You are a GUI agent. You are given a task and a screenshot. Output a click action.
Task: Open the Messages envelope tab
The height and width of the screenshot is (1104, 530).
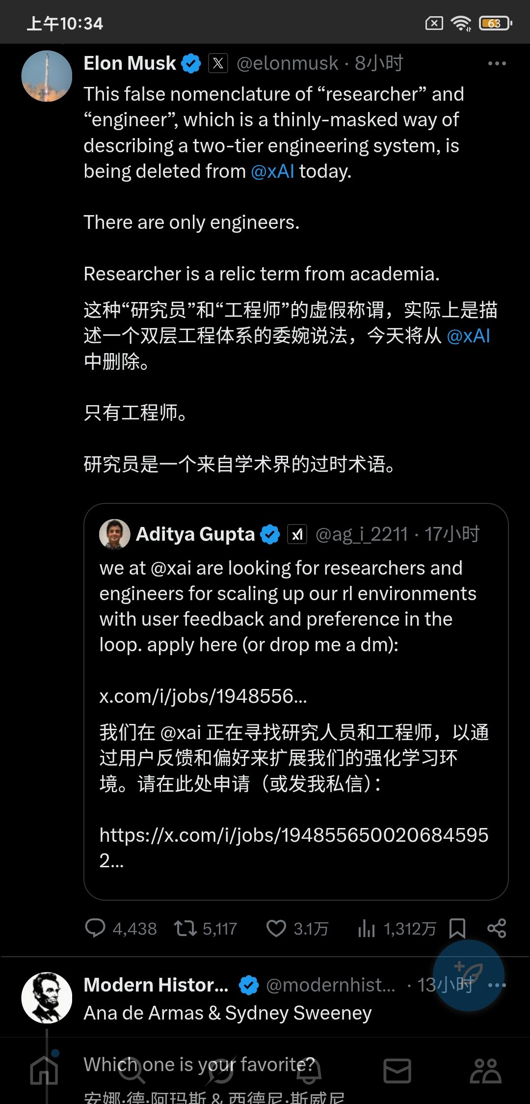tap(397, 1071)
